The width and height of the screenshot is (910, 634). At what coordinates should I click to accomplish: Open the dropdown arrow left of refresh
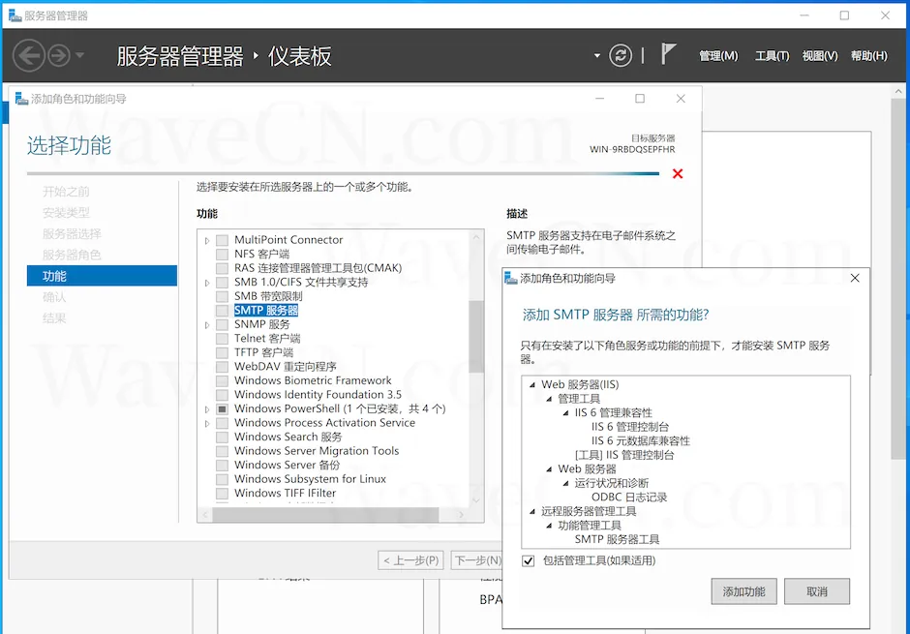[x=597, y=56]
